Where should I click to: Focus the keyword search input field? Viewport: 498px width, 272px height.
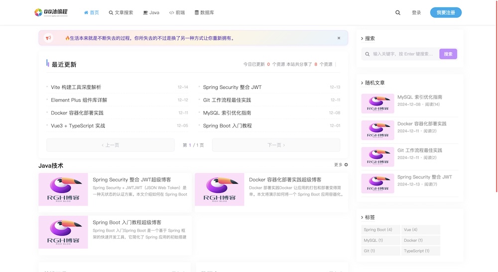tap(403, 54)
